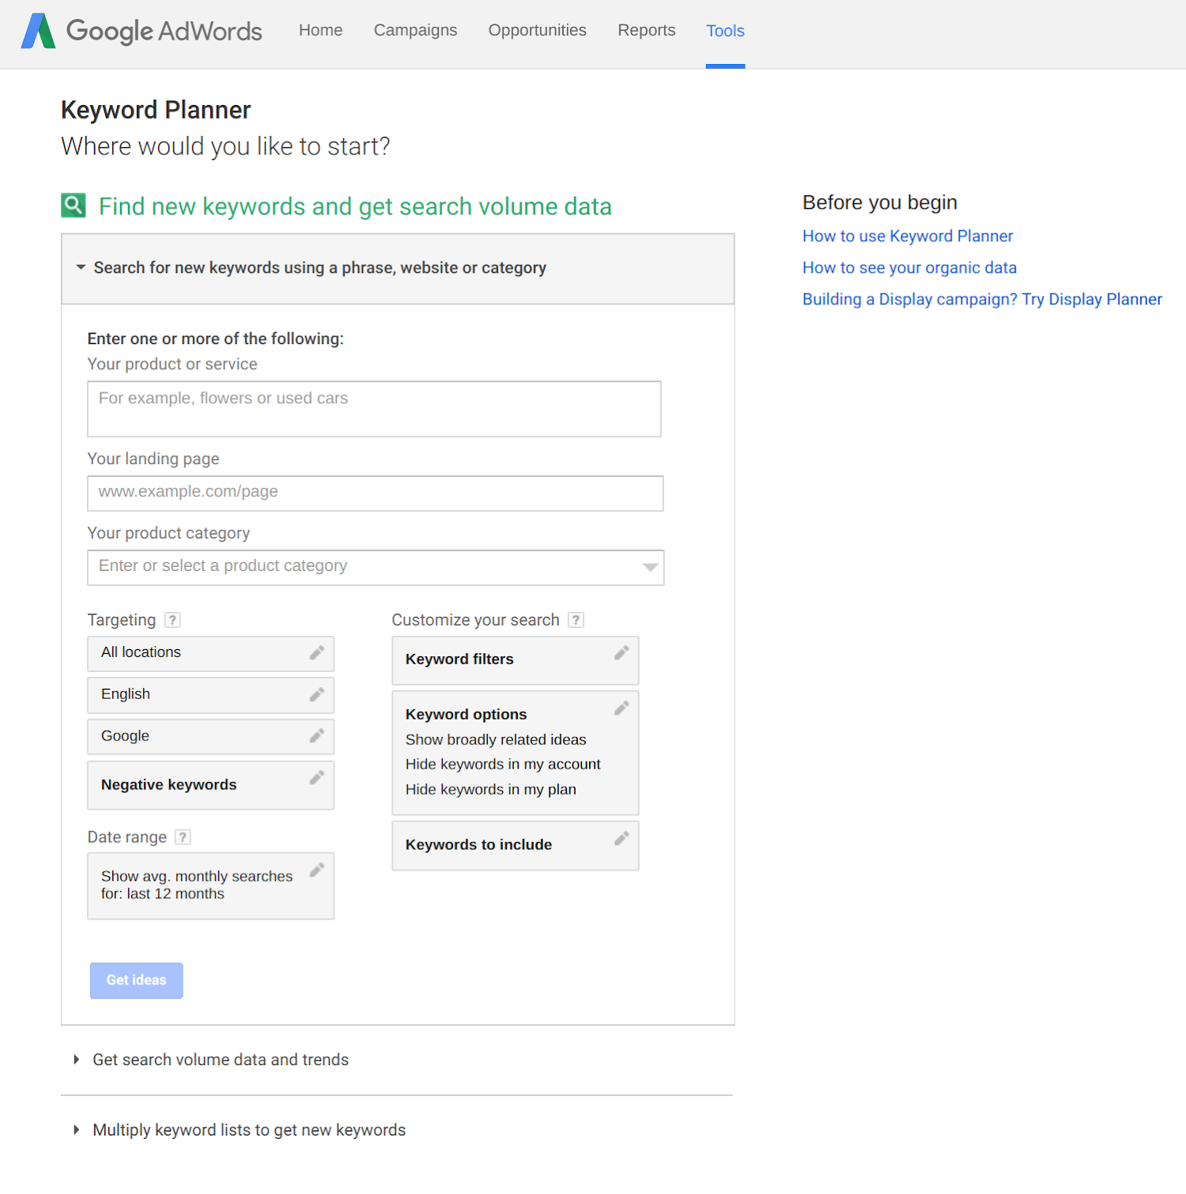
Task: Focus the landing page URL field
Action: tap(376, 493)
